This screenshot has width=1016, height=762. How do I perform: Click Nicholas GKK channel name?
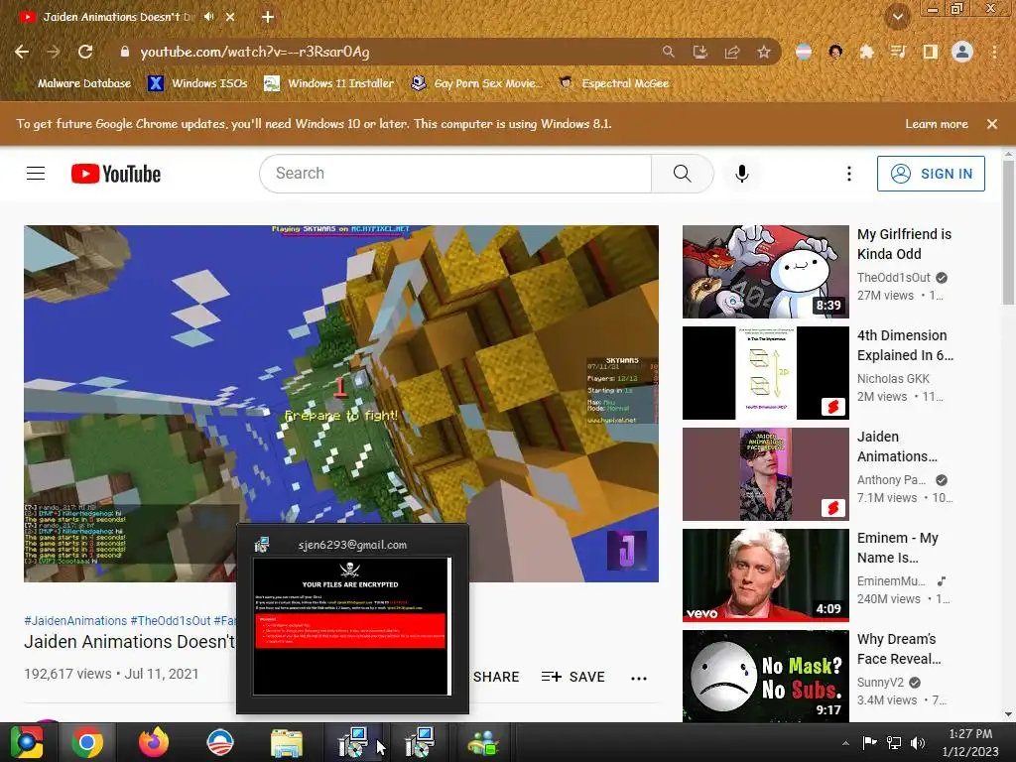point(893,378)
